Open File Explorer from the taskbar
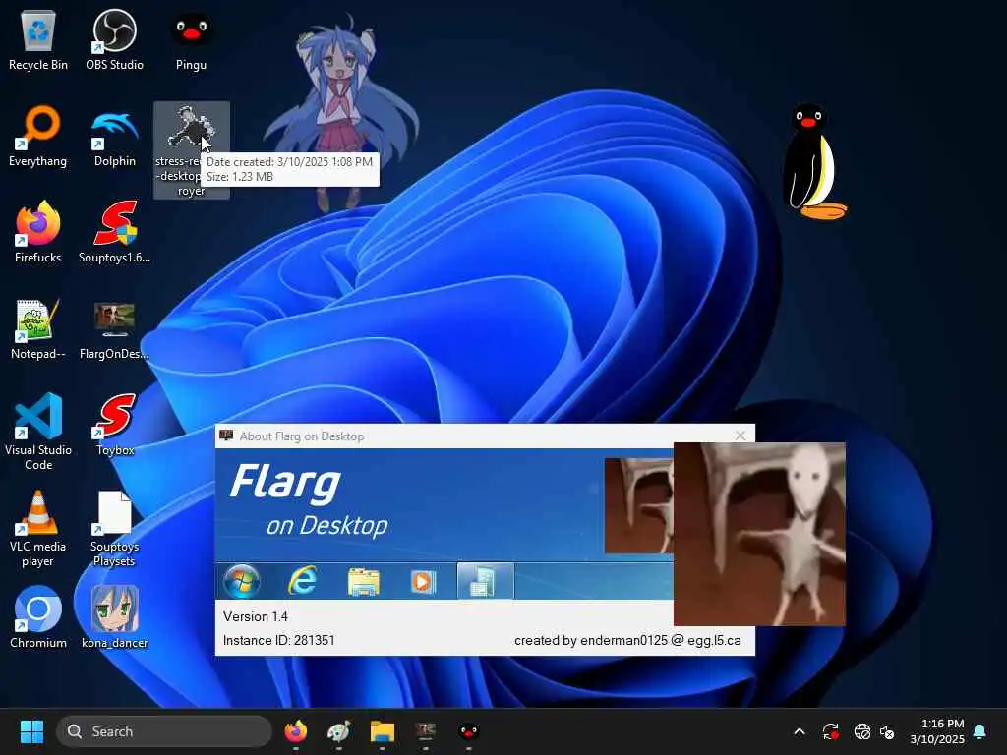Viewport: 1007px width, 755px height. (383, 731)
